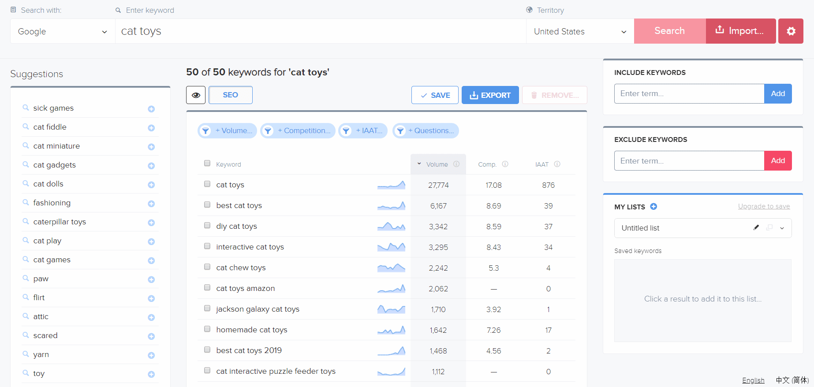The width and height of the screenshot is (814, 387).
Task: Click Add under Exclude Keywords
Action: point(778,160)
